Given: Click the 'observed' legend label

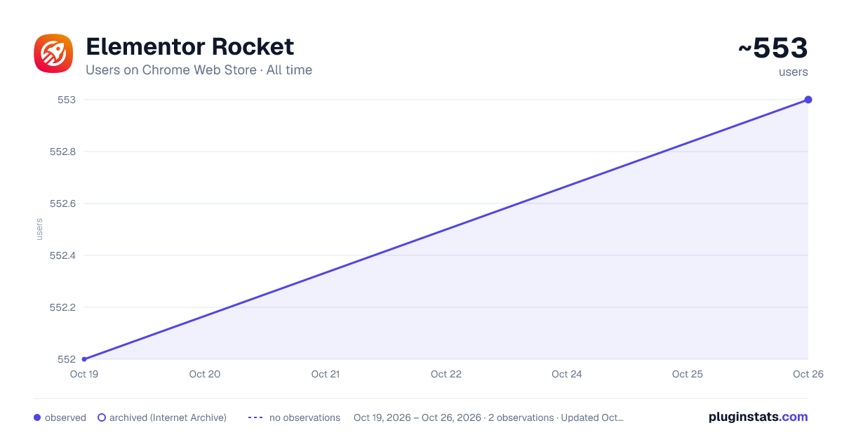Looking at the screenshot, I should [x=65, y=417].
